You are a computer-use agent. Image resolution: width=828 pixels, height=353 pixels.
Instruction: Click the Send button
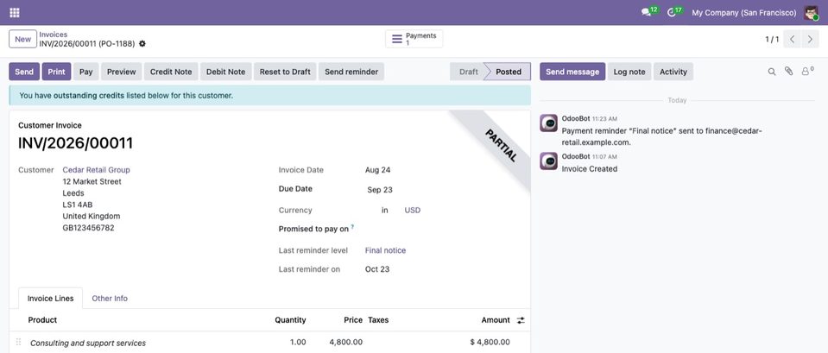[x=24, y=72]
